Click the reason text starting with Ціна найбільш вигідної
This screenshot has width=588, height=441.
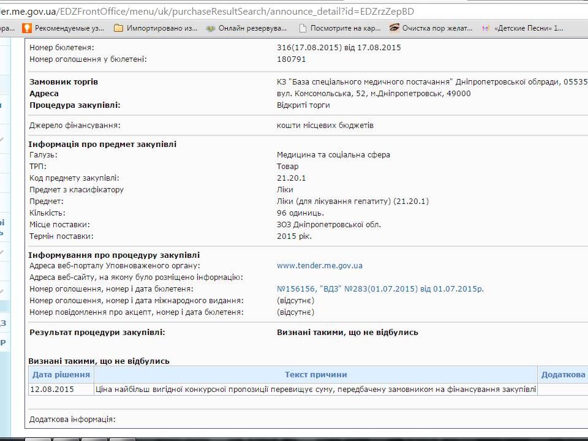315,389
